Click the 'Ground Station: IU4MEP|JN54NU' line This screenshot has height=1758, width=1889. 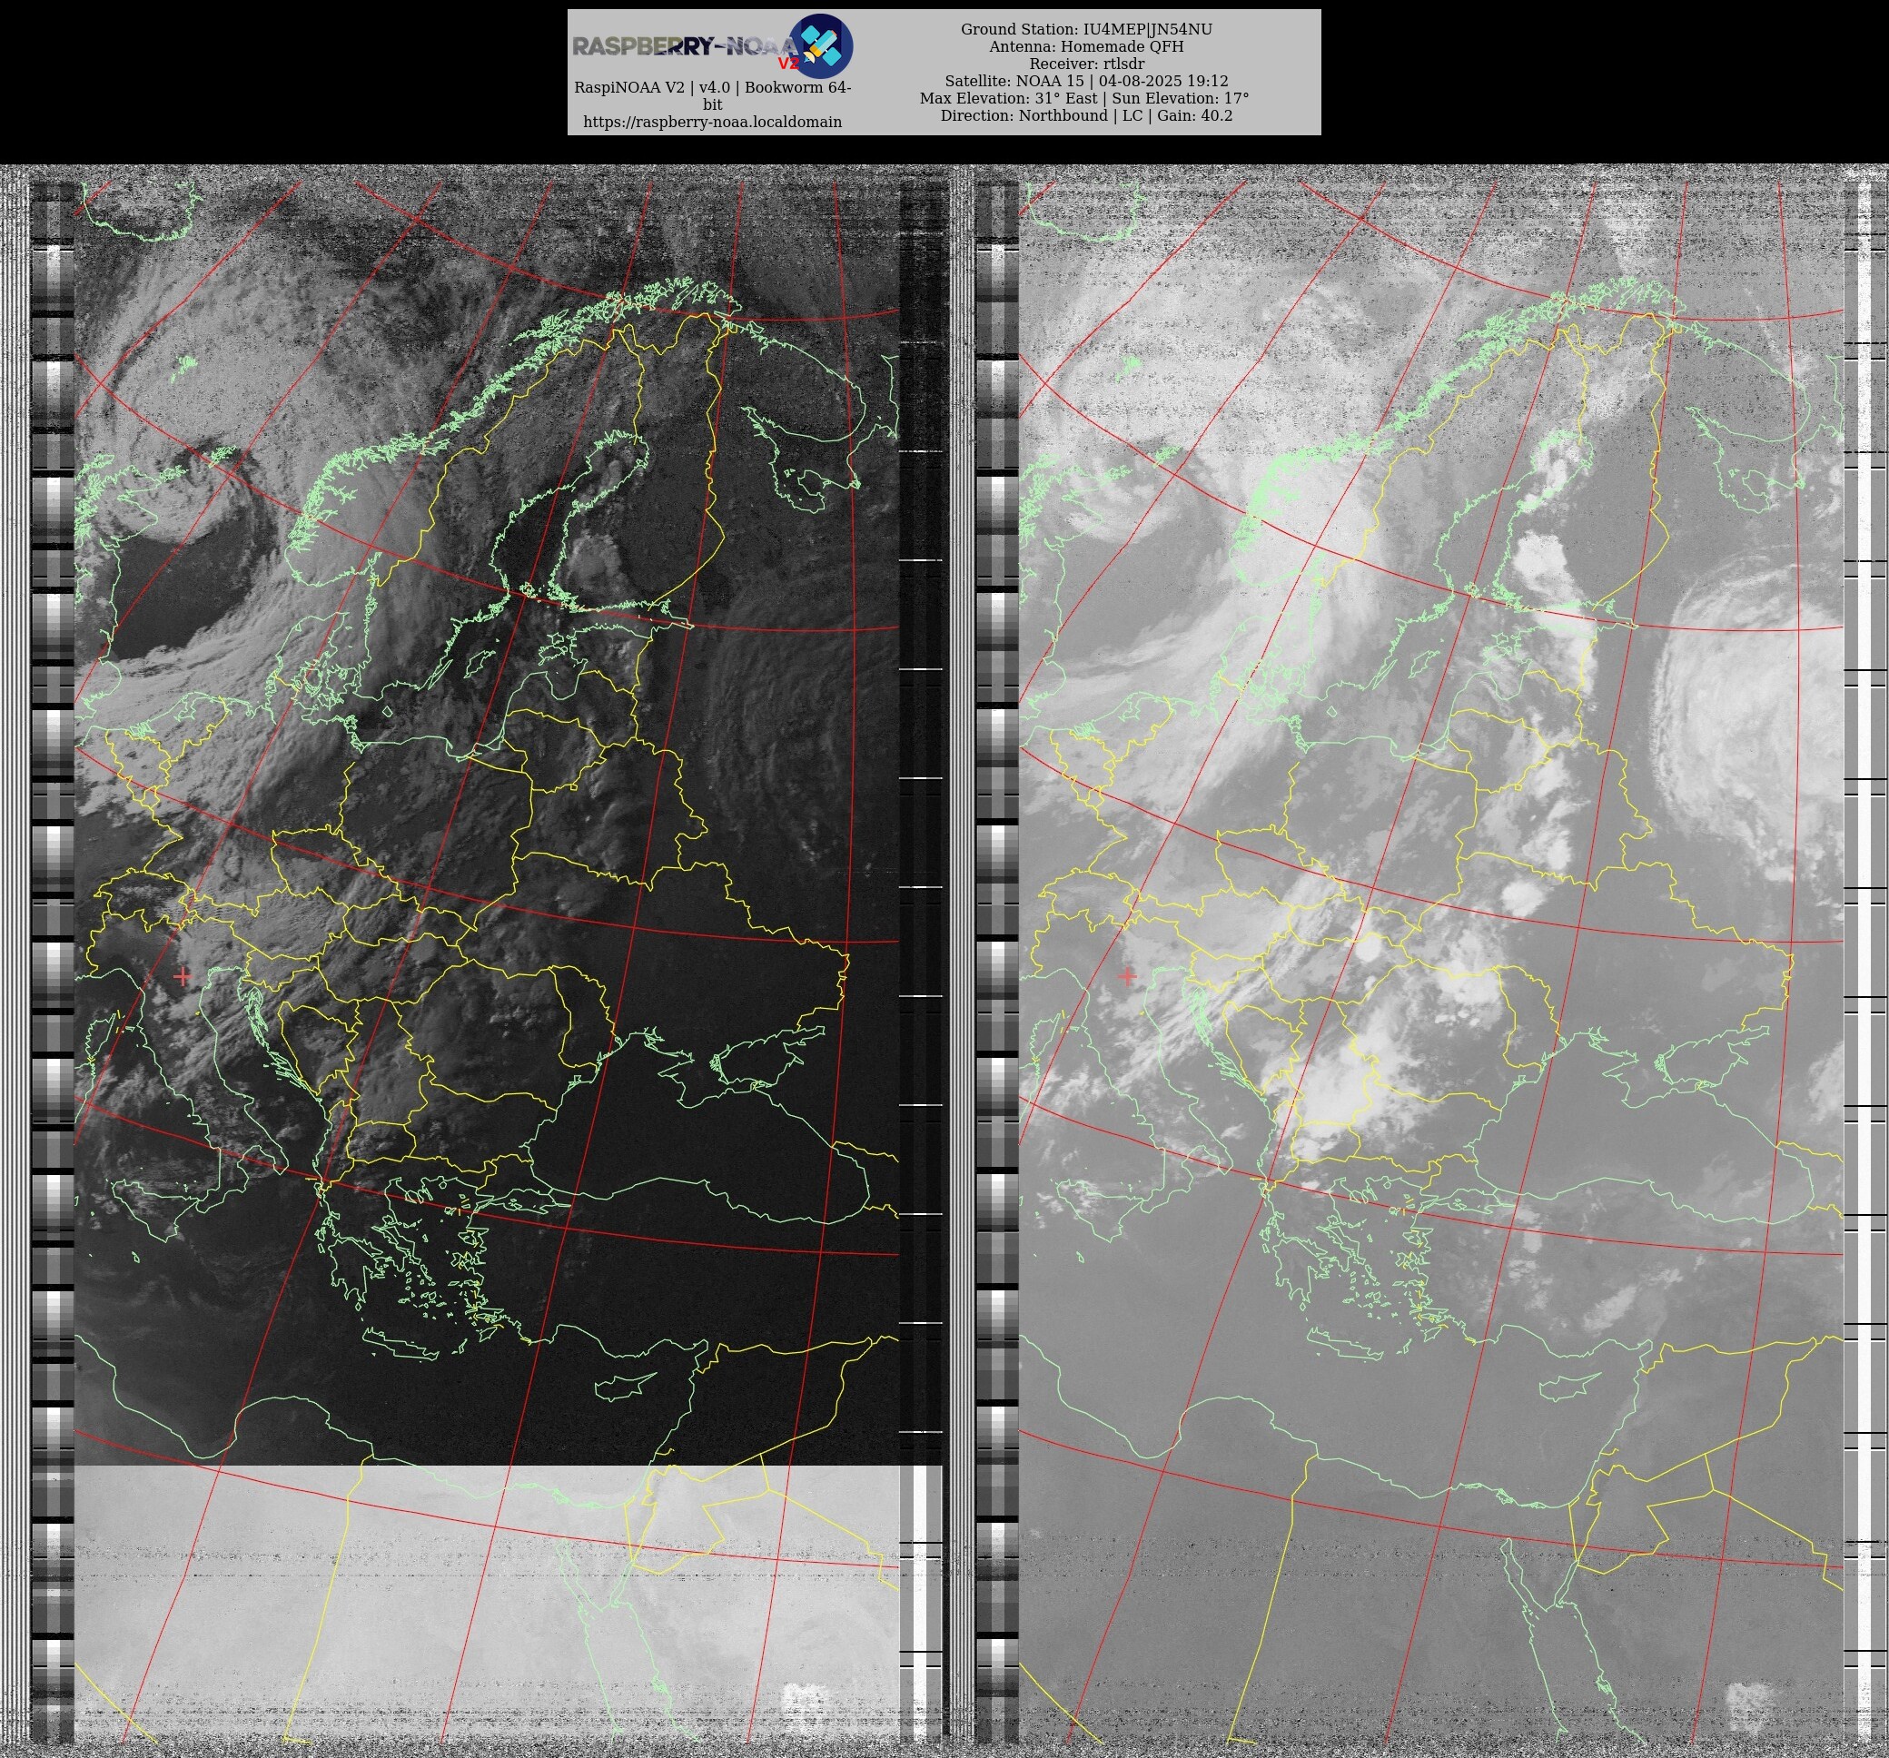tap(1086, 29)
